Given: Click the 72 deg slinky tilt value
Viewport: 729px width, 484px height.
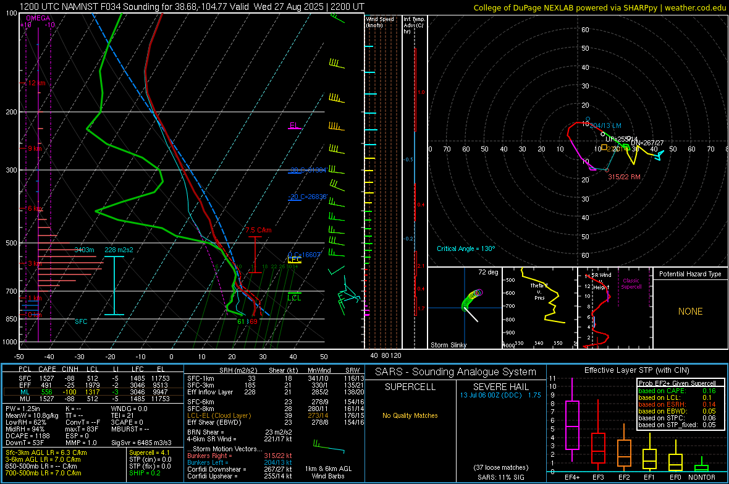Looking at the screenshot, I should pos(488,272).
